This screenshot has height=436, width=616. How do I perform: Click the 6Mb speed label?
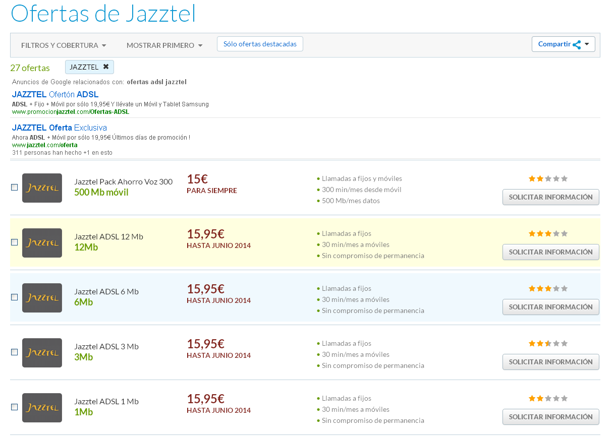tap(84, 302)
